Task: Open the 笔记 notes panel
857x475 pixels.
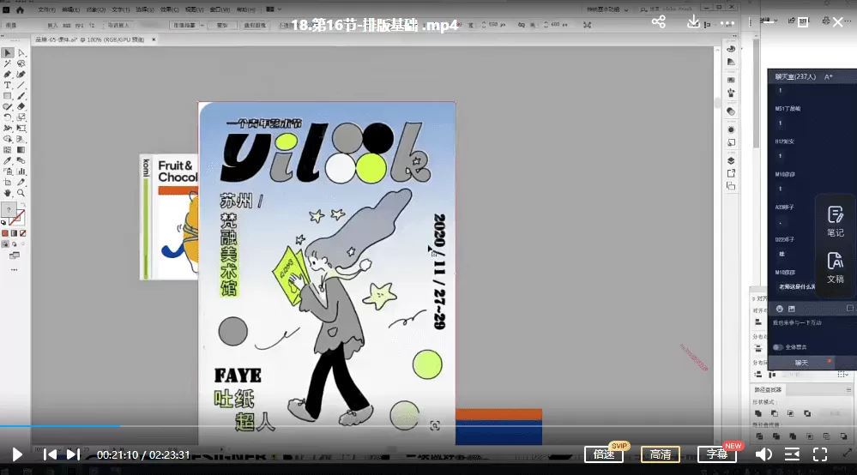Action: pos(835,222)
